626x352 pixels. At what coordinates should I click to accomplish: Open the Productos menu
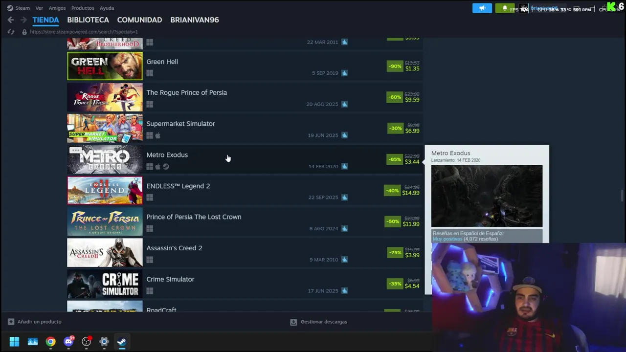pos(83,8)
